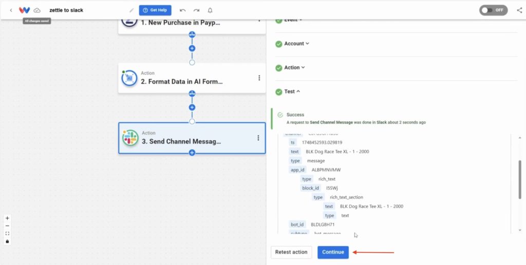
Task: Add step after step 1 plus button
Action: click(x=192, y=48)
